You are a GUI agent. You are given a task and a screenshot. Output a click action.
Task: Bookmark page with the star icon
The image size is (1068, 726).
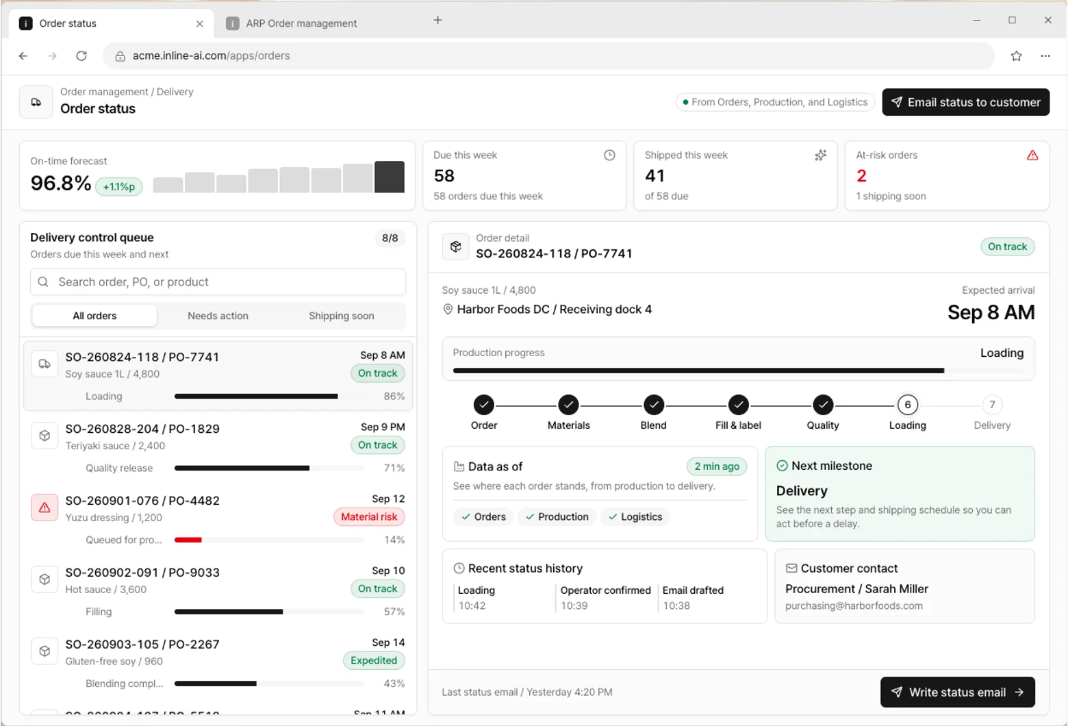tap(1016, 56)
